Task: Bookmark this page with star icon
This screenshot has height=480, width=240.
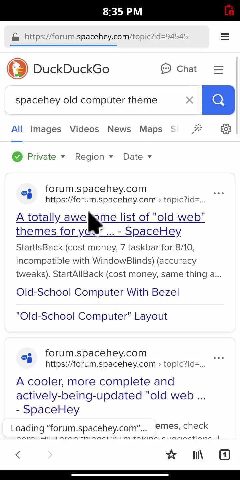Action: [x=171, y=454]
